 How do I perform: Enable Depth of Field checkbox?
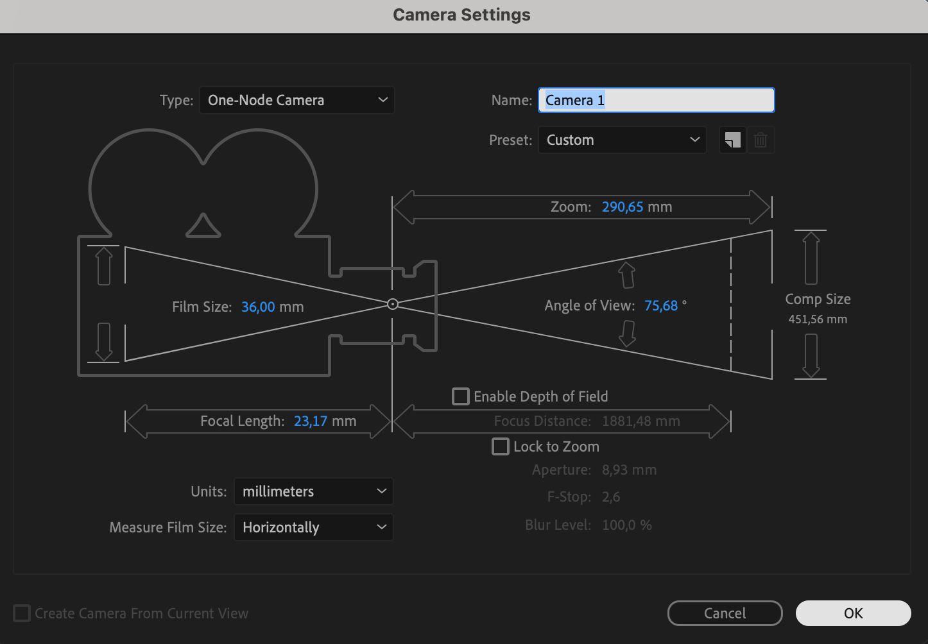coord(461,396)
